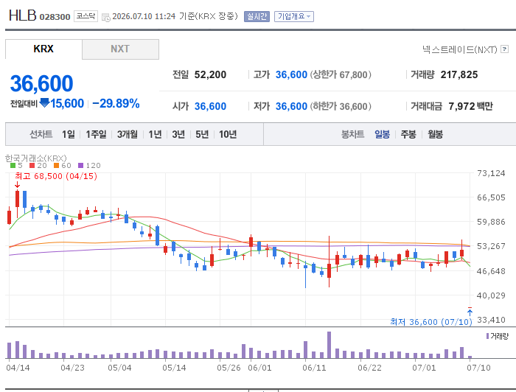516x392 pixels.
Task: Select the 5년 line chart period
Action: [202, 134]
